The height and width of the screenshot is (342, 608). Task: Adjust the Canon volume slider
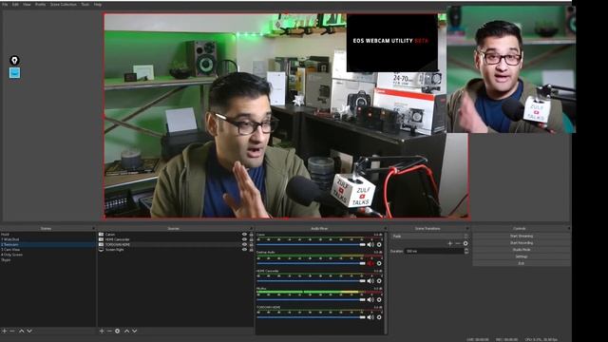[x=311, y=245]
